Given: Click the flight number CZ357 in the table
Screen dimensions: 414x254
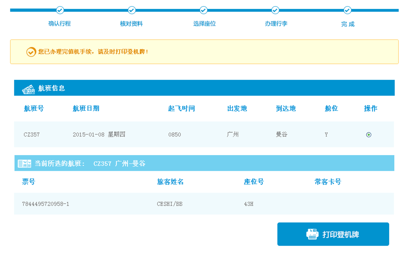Looking at the screenshot, I should tap(32, 135).
